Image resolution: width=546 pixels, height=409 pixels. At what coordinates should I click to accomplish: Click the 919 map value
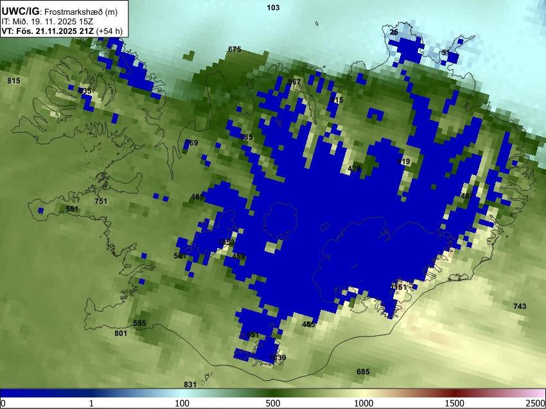pos(403,162)
